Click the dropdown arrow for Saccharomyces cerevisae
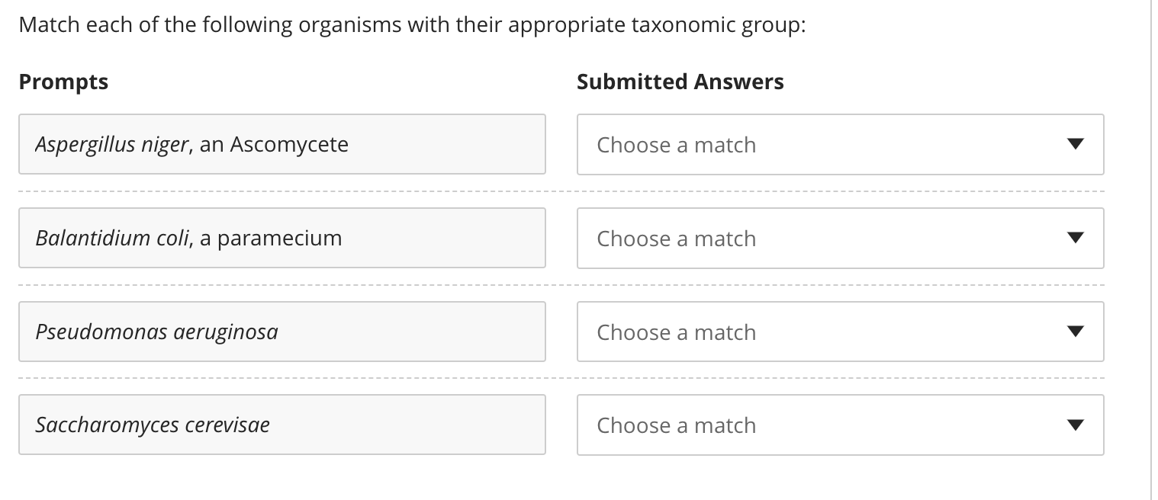1158x500 pixels. [1076, 425]
